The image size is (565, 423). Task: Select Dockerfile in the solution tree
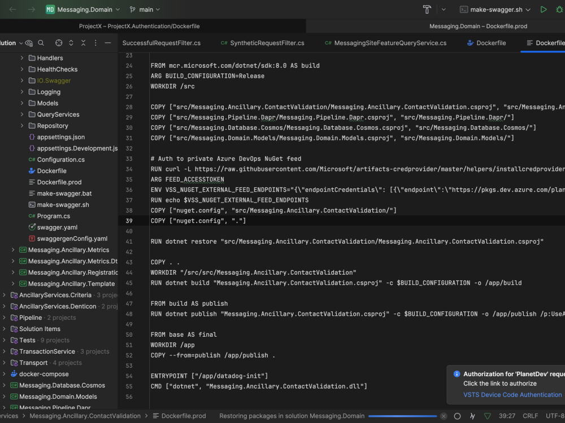point(47,171)
